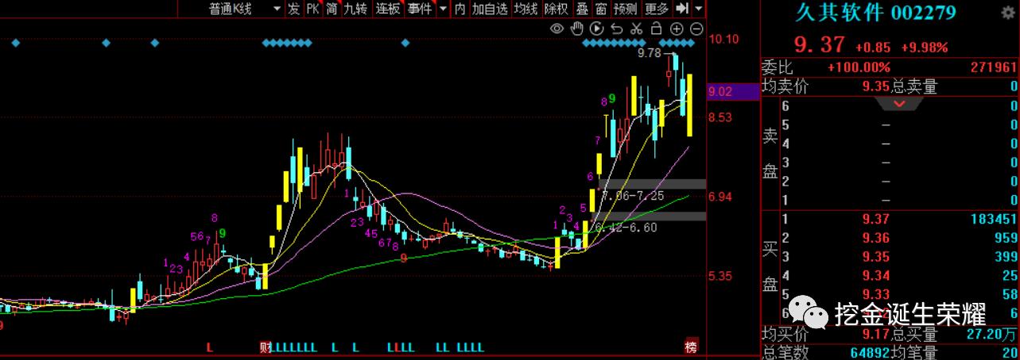The height and width of the screenshot is (360, 1020).
Task: Toggle the eye visibility icon
Action: tap(557, 29)
